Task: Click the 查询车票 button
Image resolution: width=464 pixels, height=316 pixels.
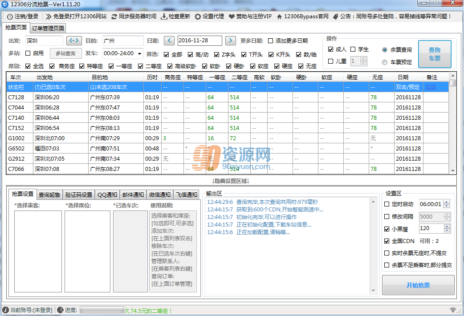Action: pos(435,54)
